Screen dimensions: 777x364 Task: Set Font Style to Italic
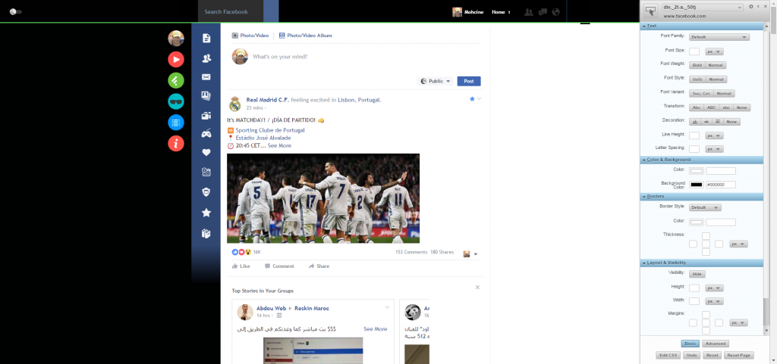tap(697, 79)
